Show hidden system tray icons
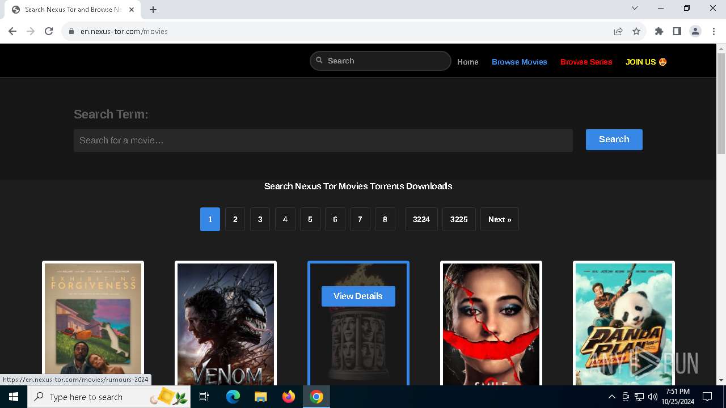This screenshot has width=726, height=408. click(611, 397)
